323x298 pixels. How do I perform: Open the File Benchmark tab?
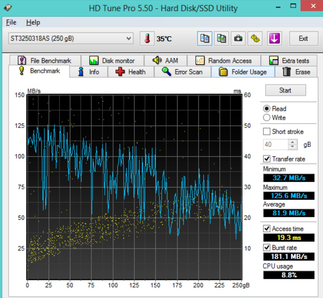click(45, 61)
